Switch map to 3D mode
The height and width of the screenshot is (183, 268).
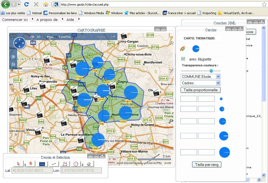tap(38, 37)
